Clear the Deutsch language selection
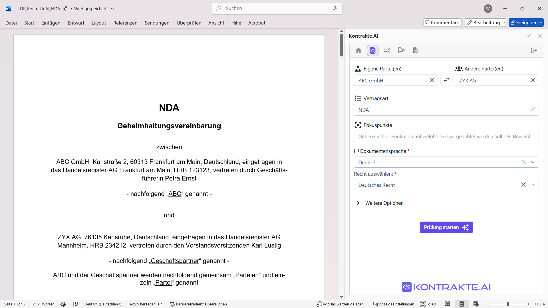 click(523, 162)
